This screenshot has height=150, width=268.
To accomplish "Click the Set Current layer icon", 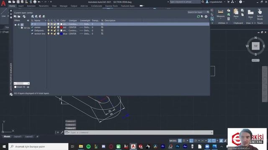I will tap(44, 17).
